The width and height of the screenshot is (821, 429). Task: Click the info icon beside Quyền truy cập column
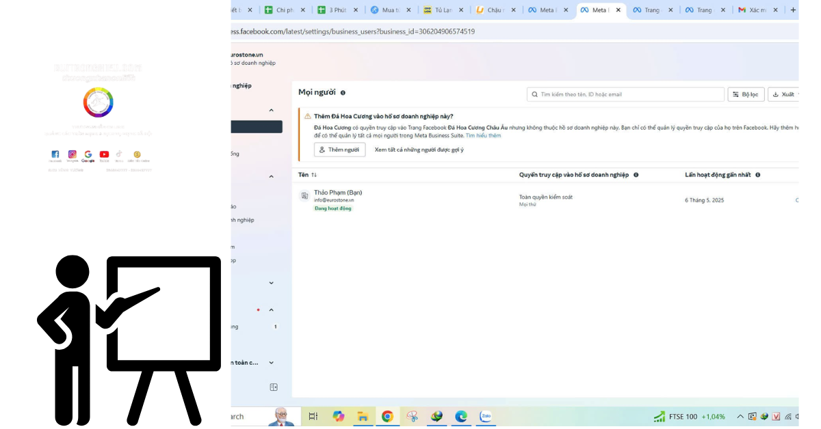click(636, 175)
